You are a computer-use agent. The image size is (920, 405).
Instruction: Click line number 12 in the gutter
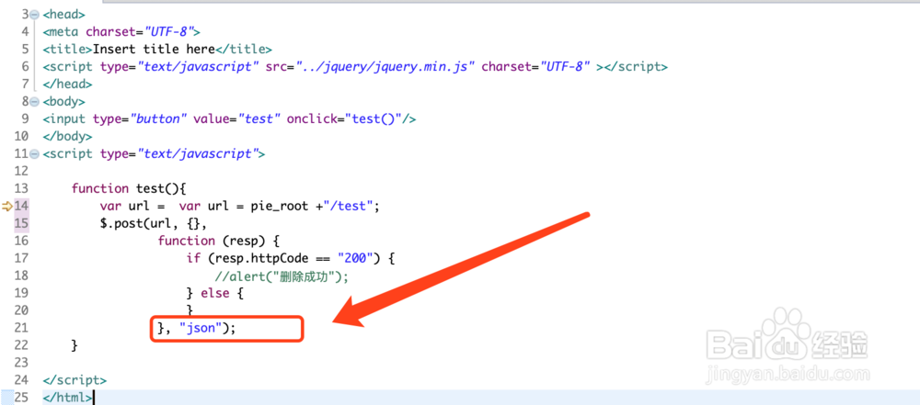pos(21,172)
